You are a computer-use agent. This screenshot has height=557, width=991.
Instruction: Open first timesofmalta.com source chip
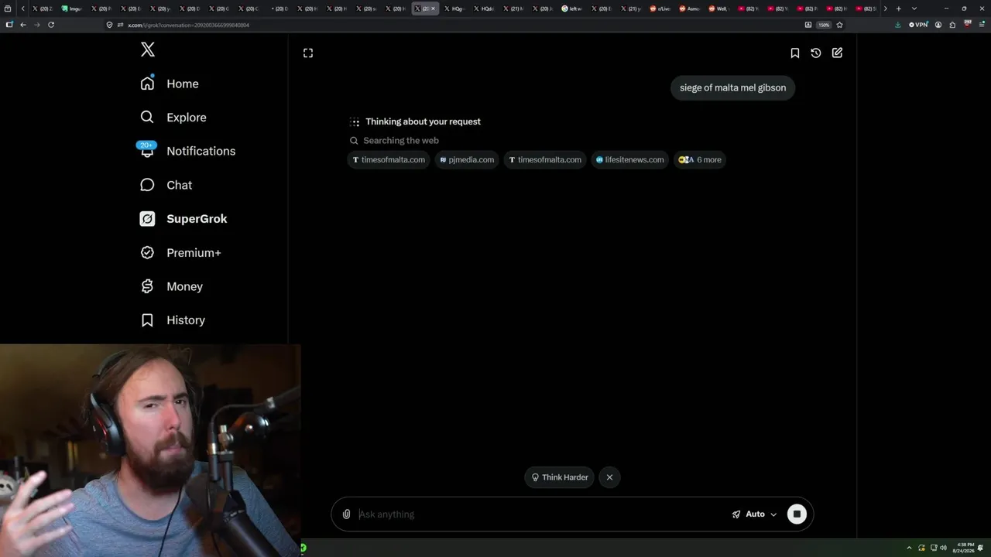coord(389,160)
